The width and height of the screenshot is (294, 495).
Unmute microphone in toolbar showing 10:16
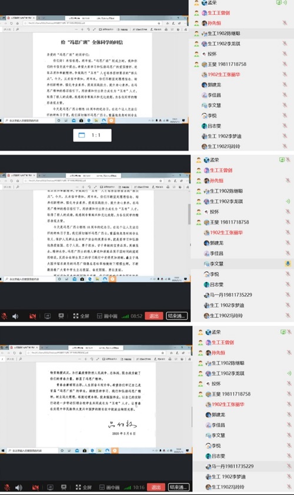click(7, 487)
